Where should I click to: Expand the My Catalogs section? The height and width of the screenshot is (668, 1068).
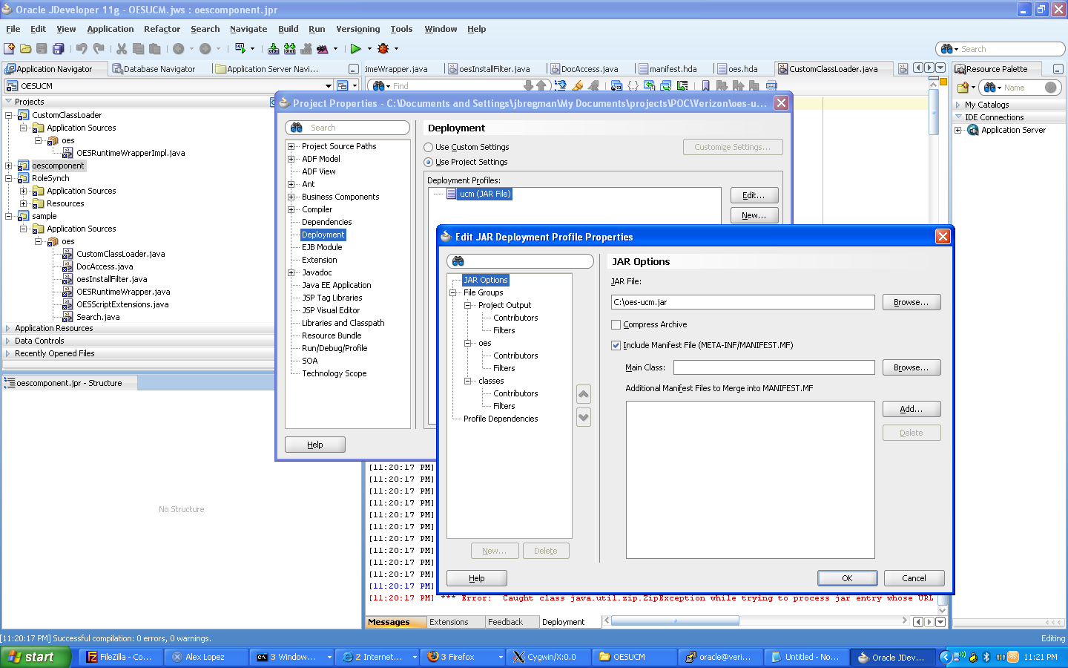[x=958, y=105]
